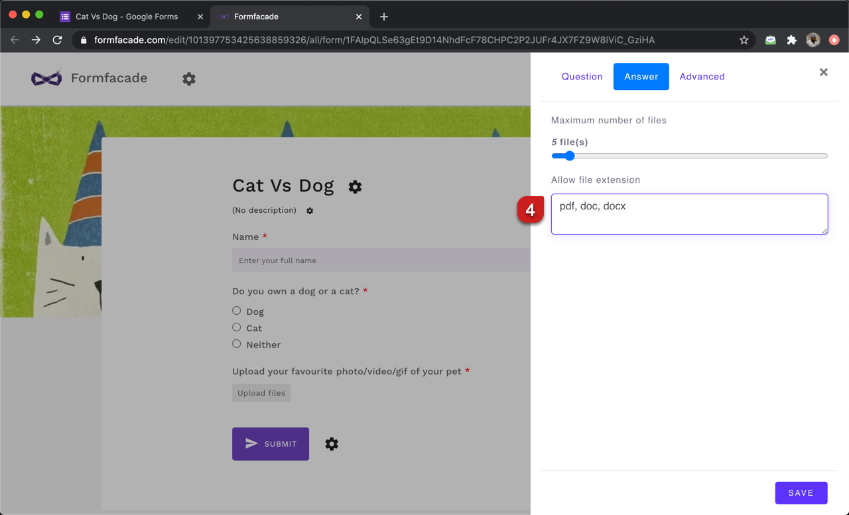Close the Answer settings panel

point(823,72)
